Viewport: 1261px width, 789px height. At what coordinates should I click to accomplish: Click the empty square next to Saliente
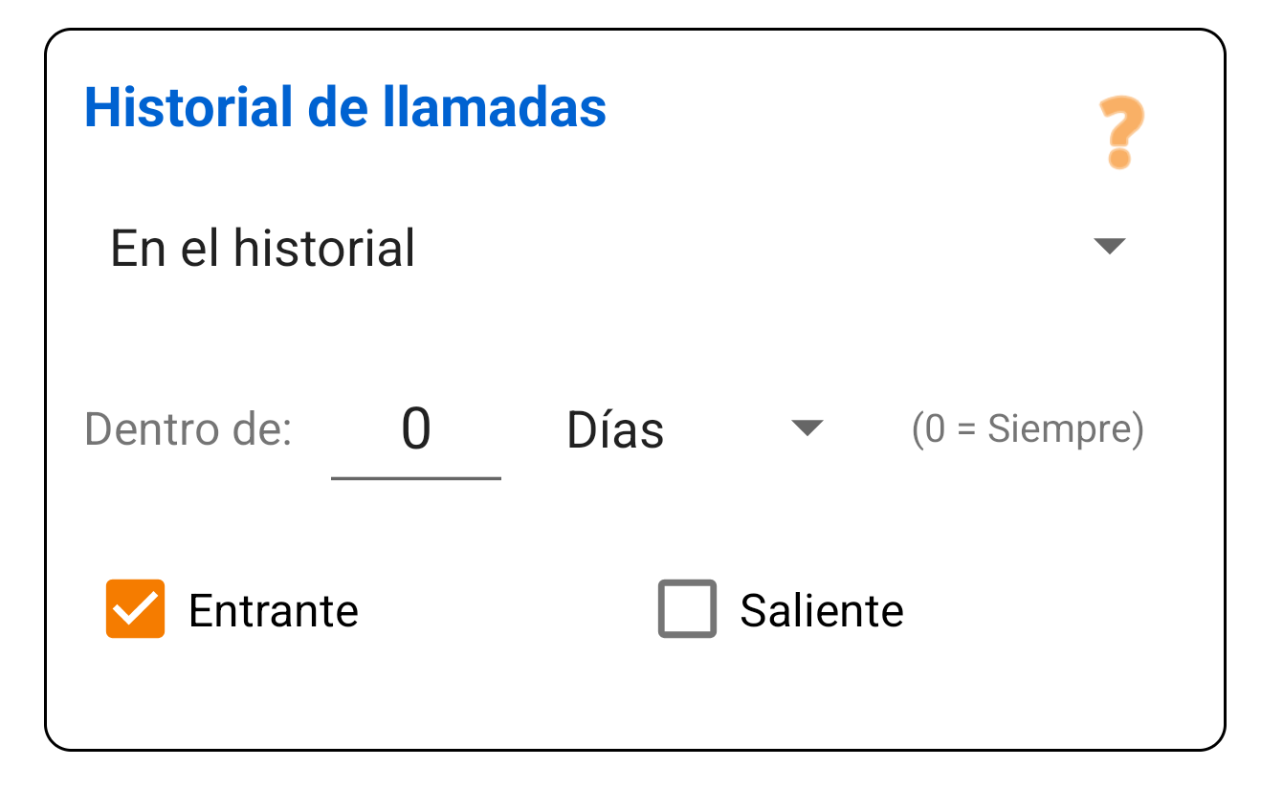click(686, 609)
